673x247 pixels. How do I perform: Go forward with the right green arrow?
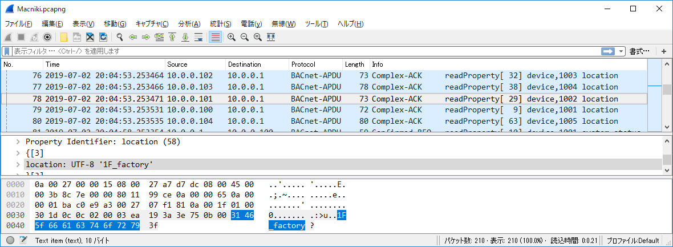[x=146, y=37]
